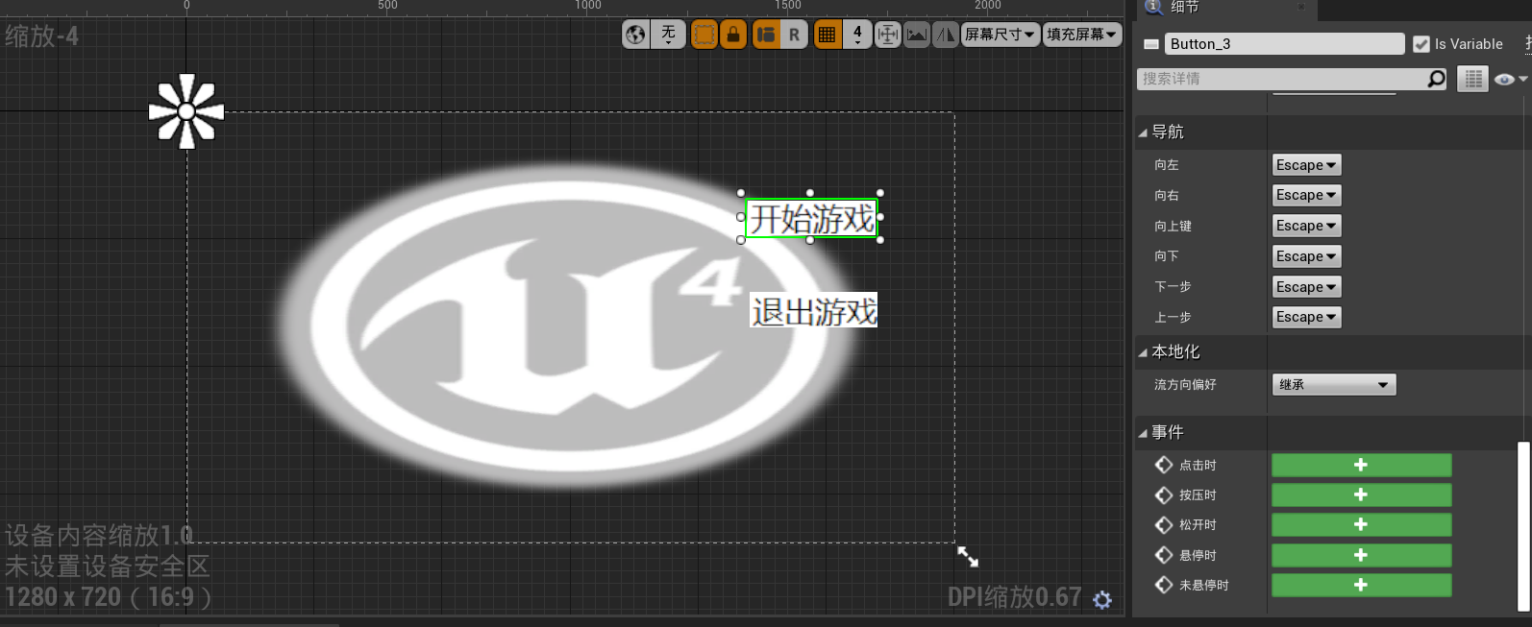Toggle the render transform R button
This screenshot has height=627, width=1532.
(794, 35)
